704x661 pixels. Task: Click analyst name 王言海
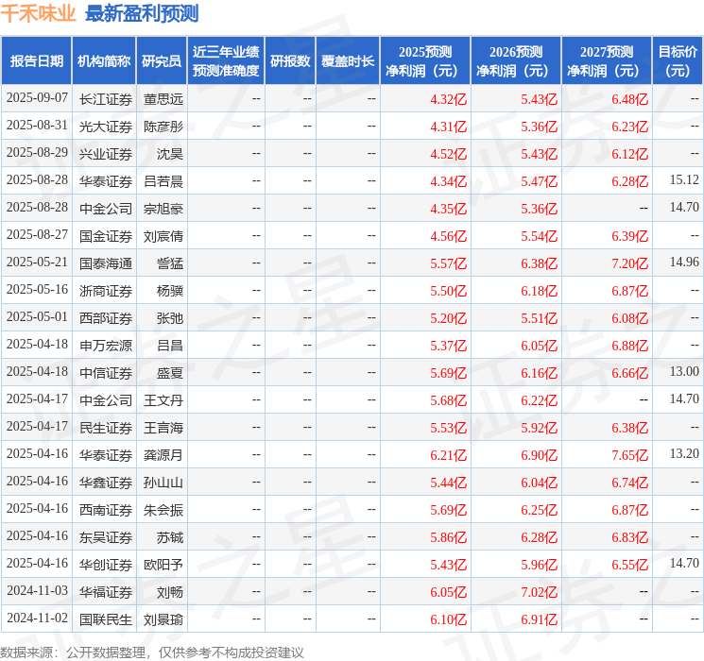tap(163, 427)
